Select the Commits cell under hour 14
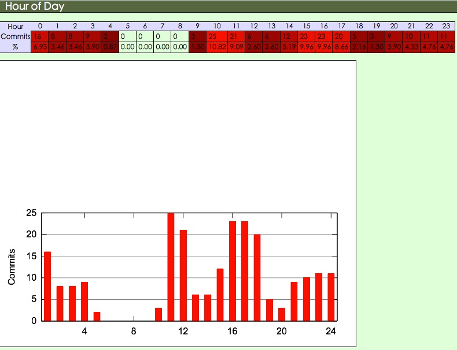This screenshot has width=457, height=350. (x=289, y=36)
